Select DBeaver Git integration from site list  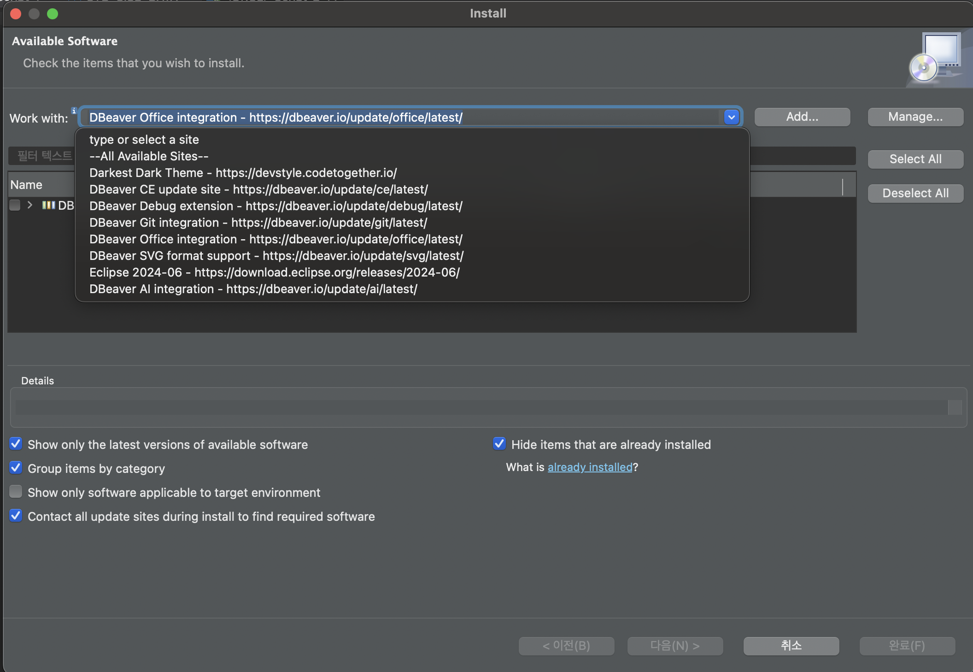pos(258,223)
